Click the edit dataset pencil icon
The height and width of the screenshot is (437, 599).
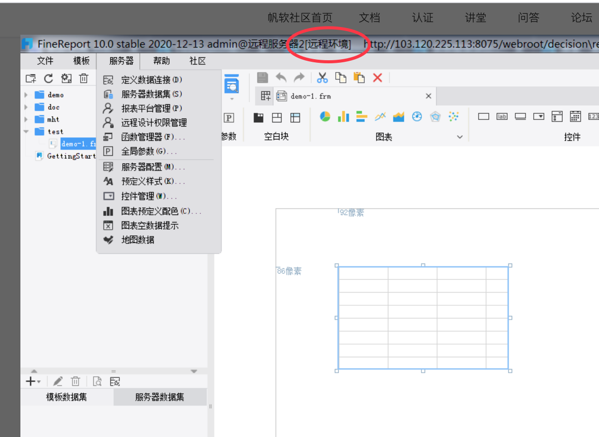[x=58, y=381]
